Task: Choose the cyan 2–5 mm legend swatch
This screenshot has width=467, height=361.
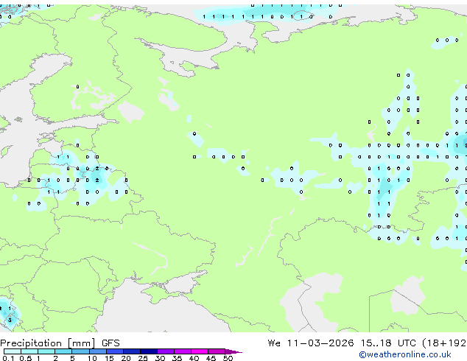Action: tap(63, 351)
